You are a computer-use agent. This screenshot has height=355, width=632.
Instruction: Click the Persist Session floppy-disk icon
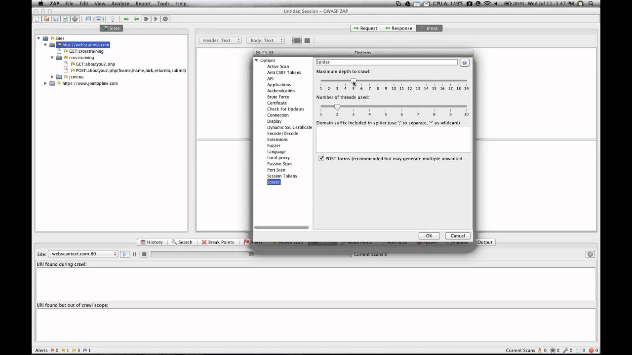tap(56, 19)
